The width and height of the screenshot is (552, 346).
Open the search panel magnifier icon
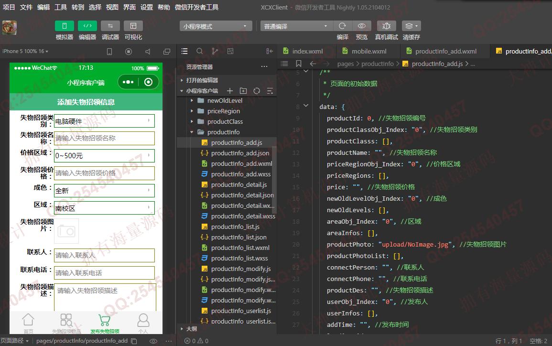(200, 52)
